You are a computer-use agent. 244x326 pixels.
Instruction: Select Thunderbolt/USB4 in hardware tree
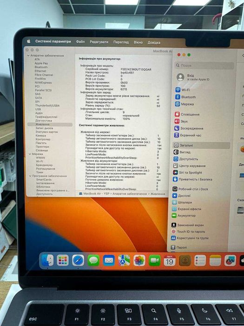tap(47, 105)
